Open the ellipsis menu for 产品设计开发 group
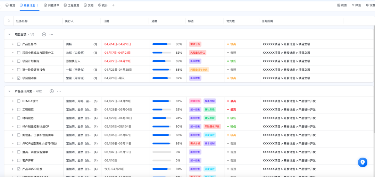Viewport: 375px width, 177px height. (x=59, y=91)
